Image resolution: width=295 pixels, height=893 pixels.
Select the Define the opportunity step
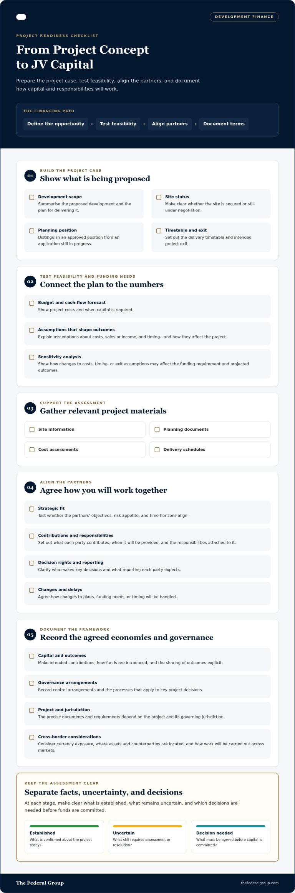point(56,124)
